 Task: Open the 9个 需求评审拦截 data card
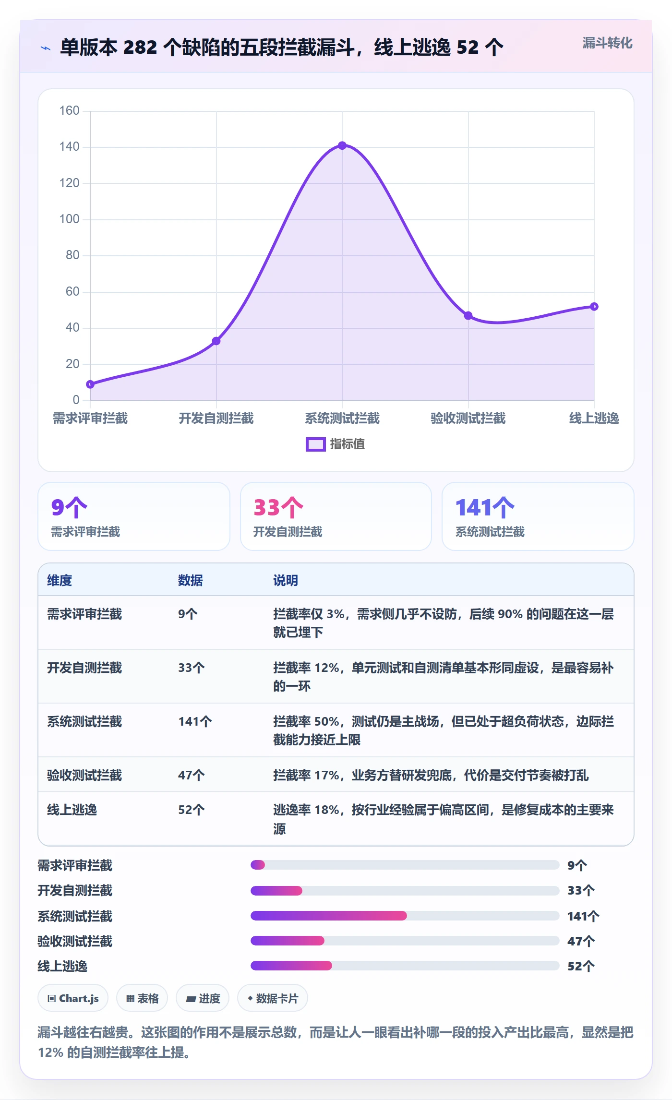pos(134,516)
